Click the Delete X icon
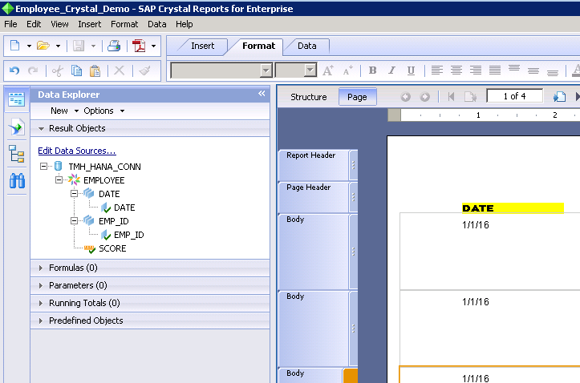 tap(119, 71)
